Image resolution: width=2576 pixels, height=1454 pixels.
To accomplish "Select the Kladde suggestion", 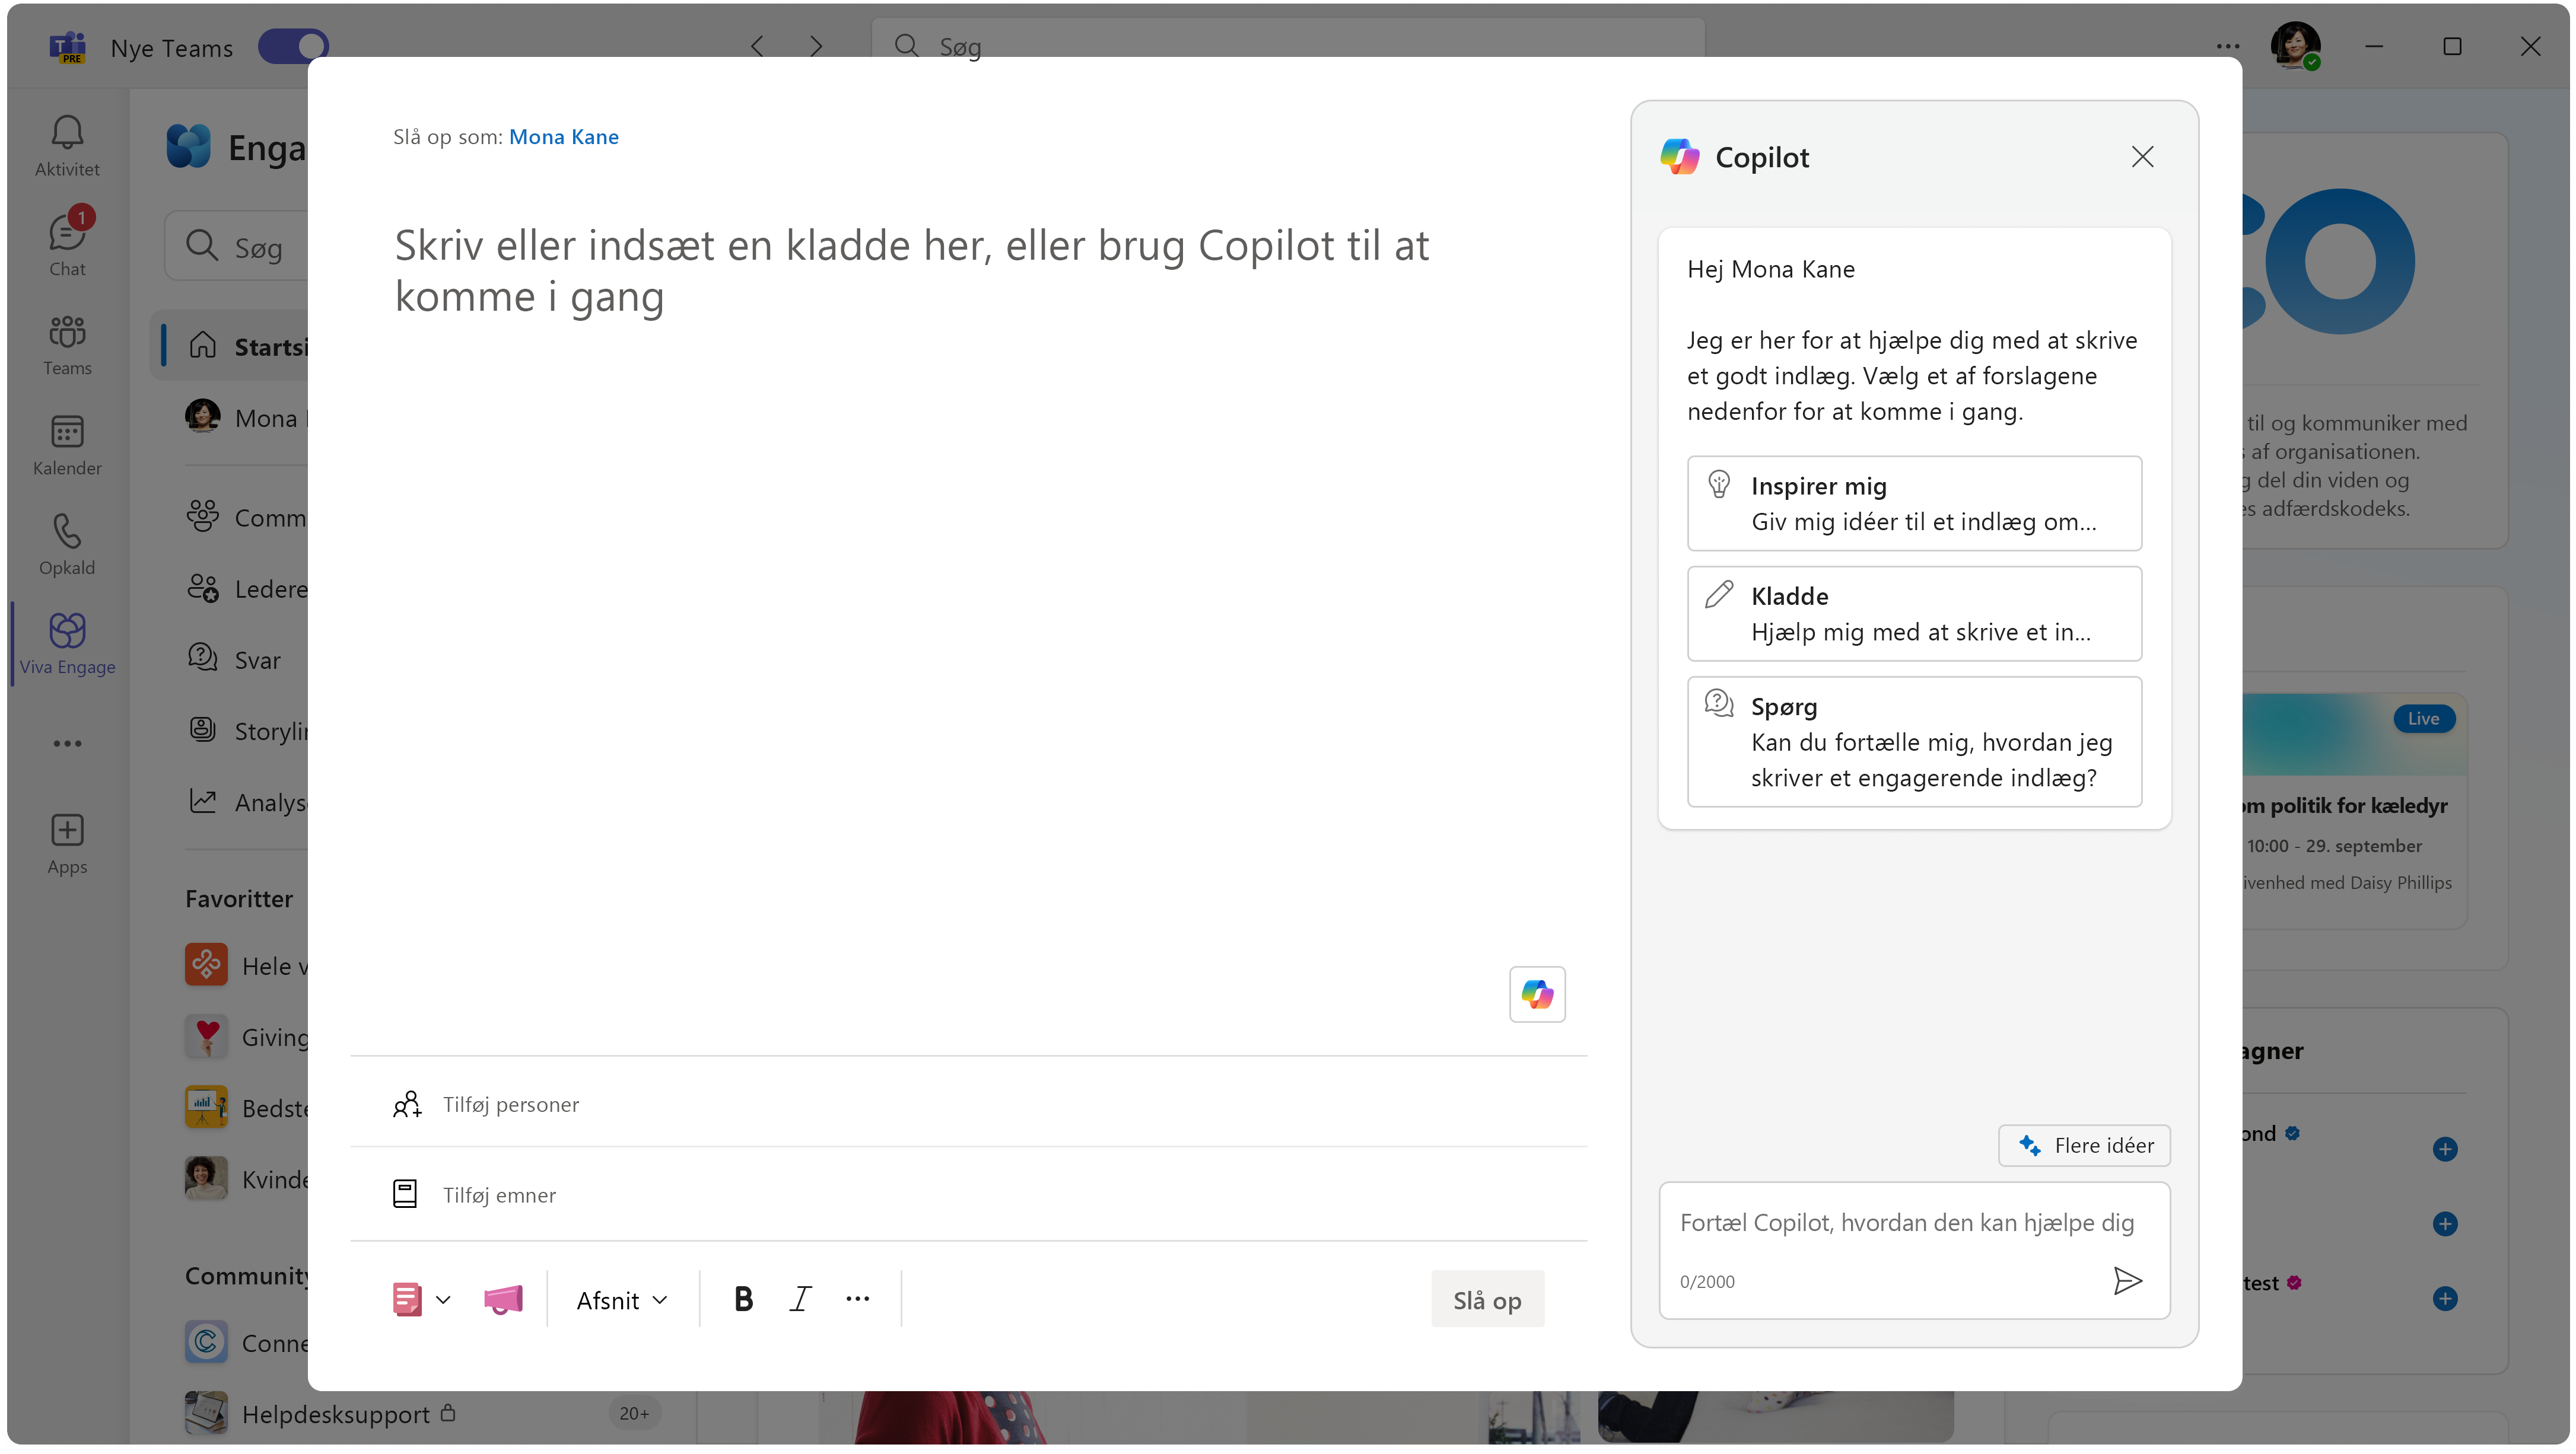I will point(1914,614).
